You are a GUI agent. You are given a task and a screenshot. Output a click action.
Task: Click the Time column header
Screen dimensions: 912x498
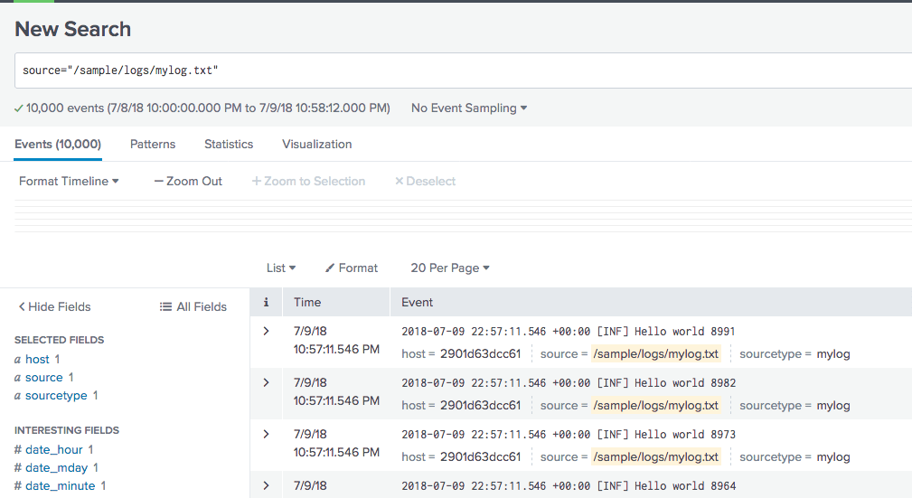coord(307,303)
